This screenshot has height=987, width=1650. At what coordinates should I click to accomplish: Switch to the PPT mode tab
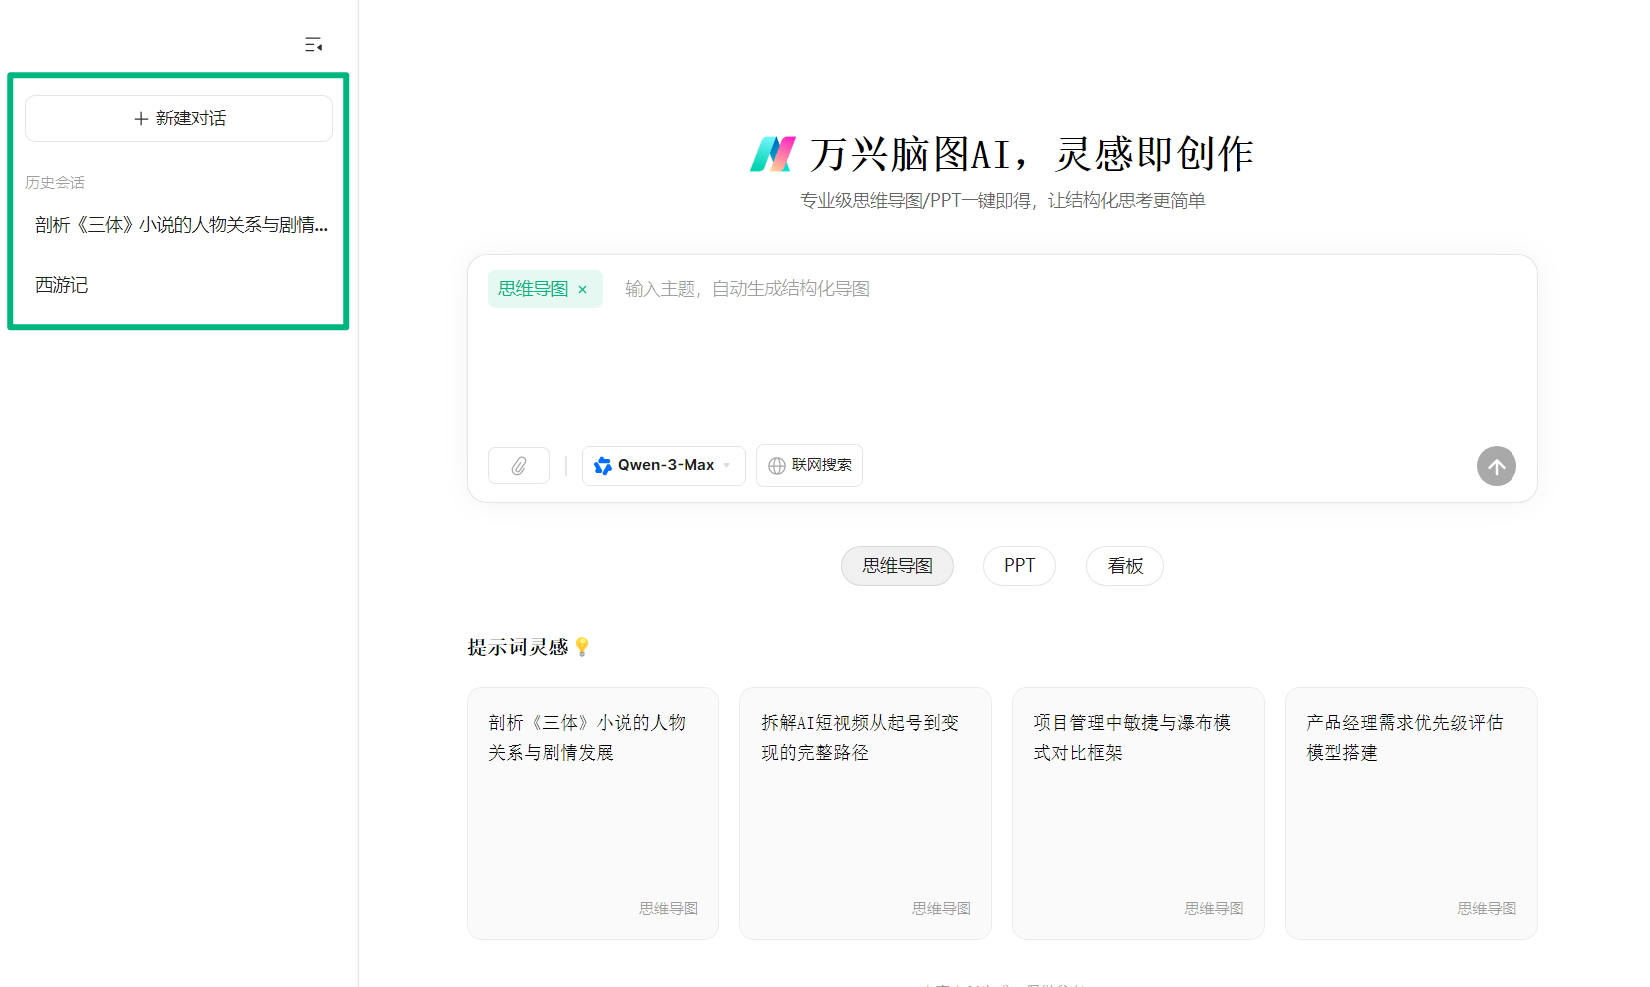pos(1019,566)
